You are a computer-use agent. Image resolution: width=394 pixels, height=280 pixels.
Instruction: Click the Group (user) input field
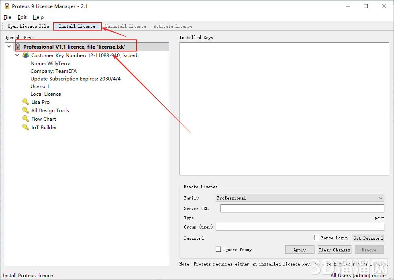[x=300, y=227]
